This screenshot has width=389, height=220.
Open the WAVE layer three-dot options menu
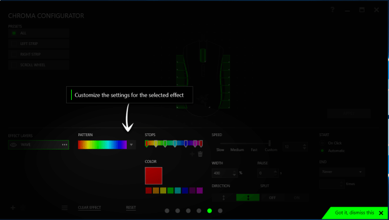point(64,144)
